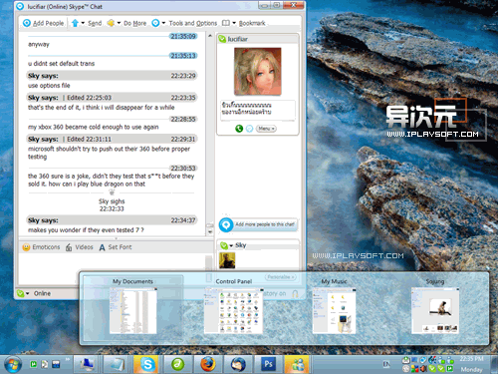Click the chat scrollbar up arrow
Viewport: 498px width, 374px height.
pyautogui.click(x=210, y=35)
